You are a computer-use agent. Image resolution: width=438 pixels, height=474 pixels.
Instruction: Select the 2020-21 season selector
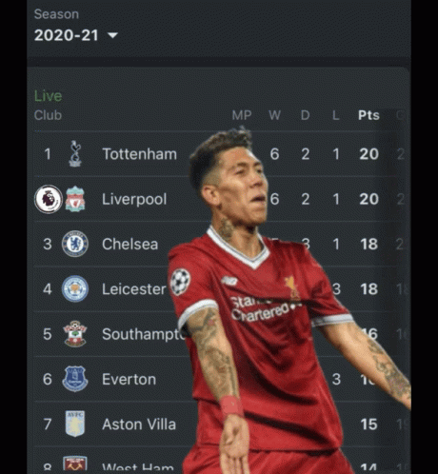tap(76, 35)
